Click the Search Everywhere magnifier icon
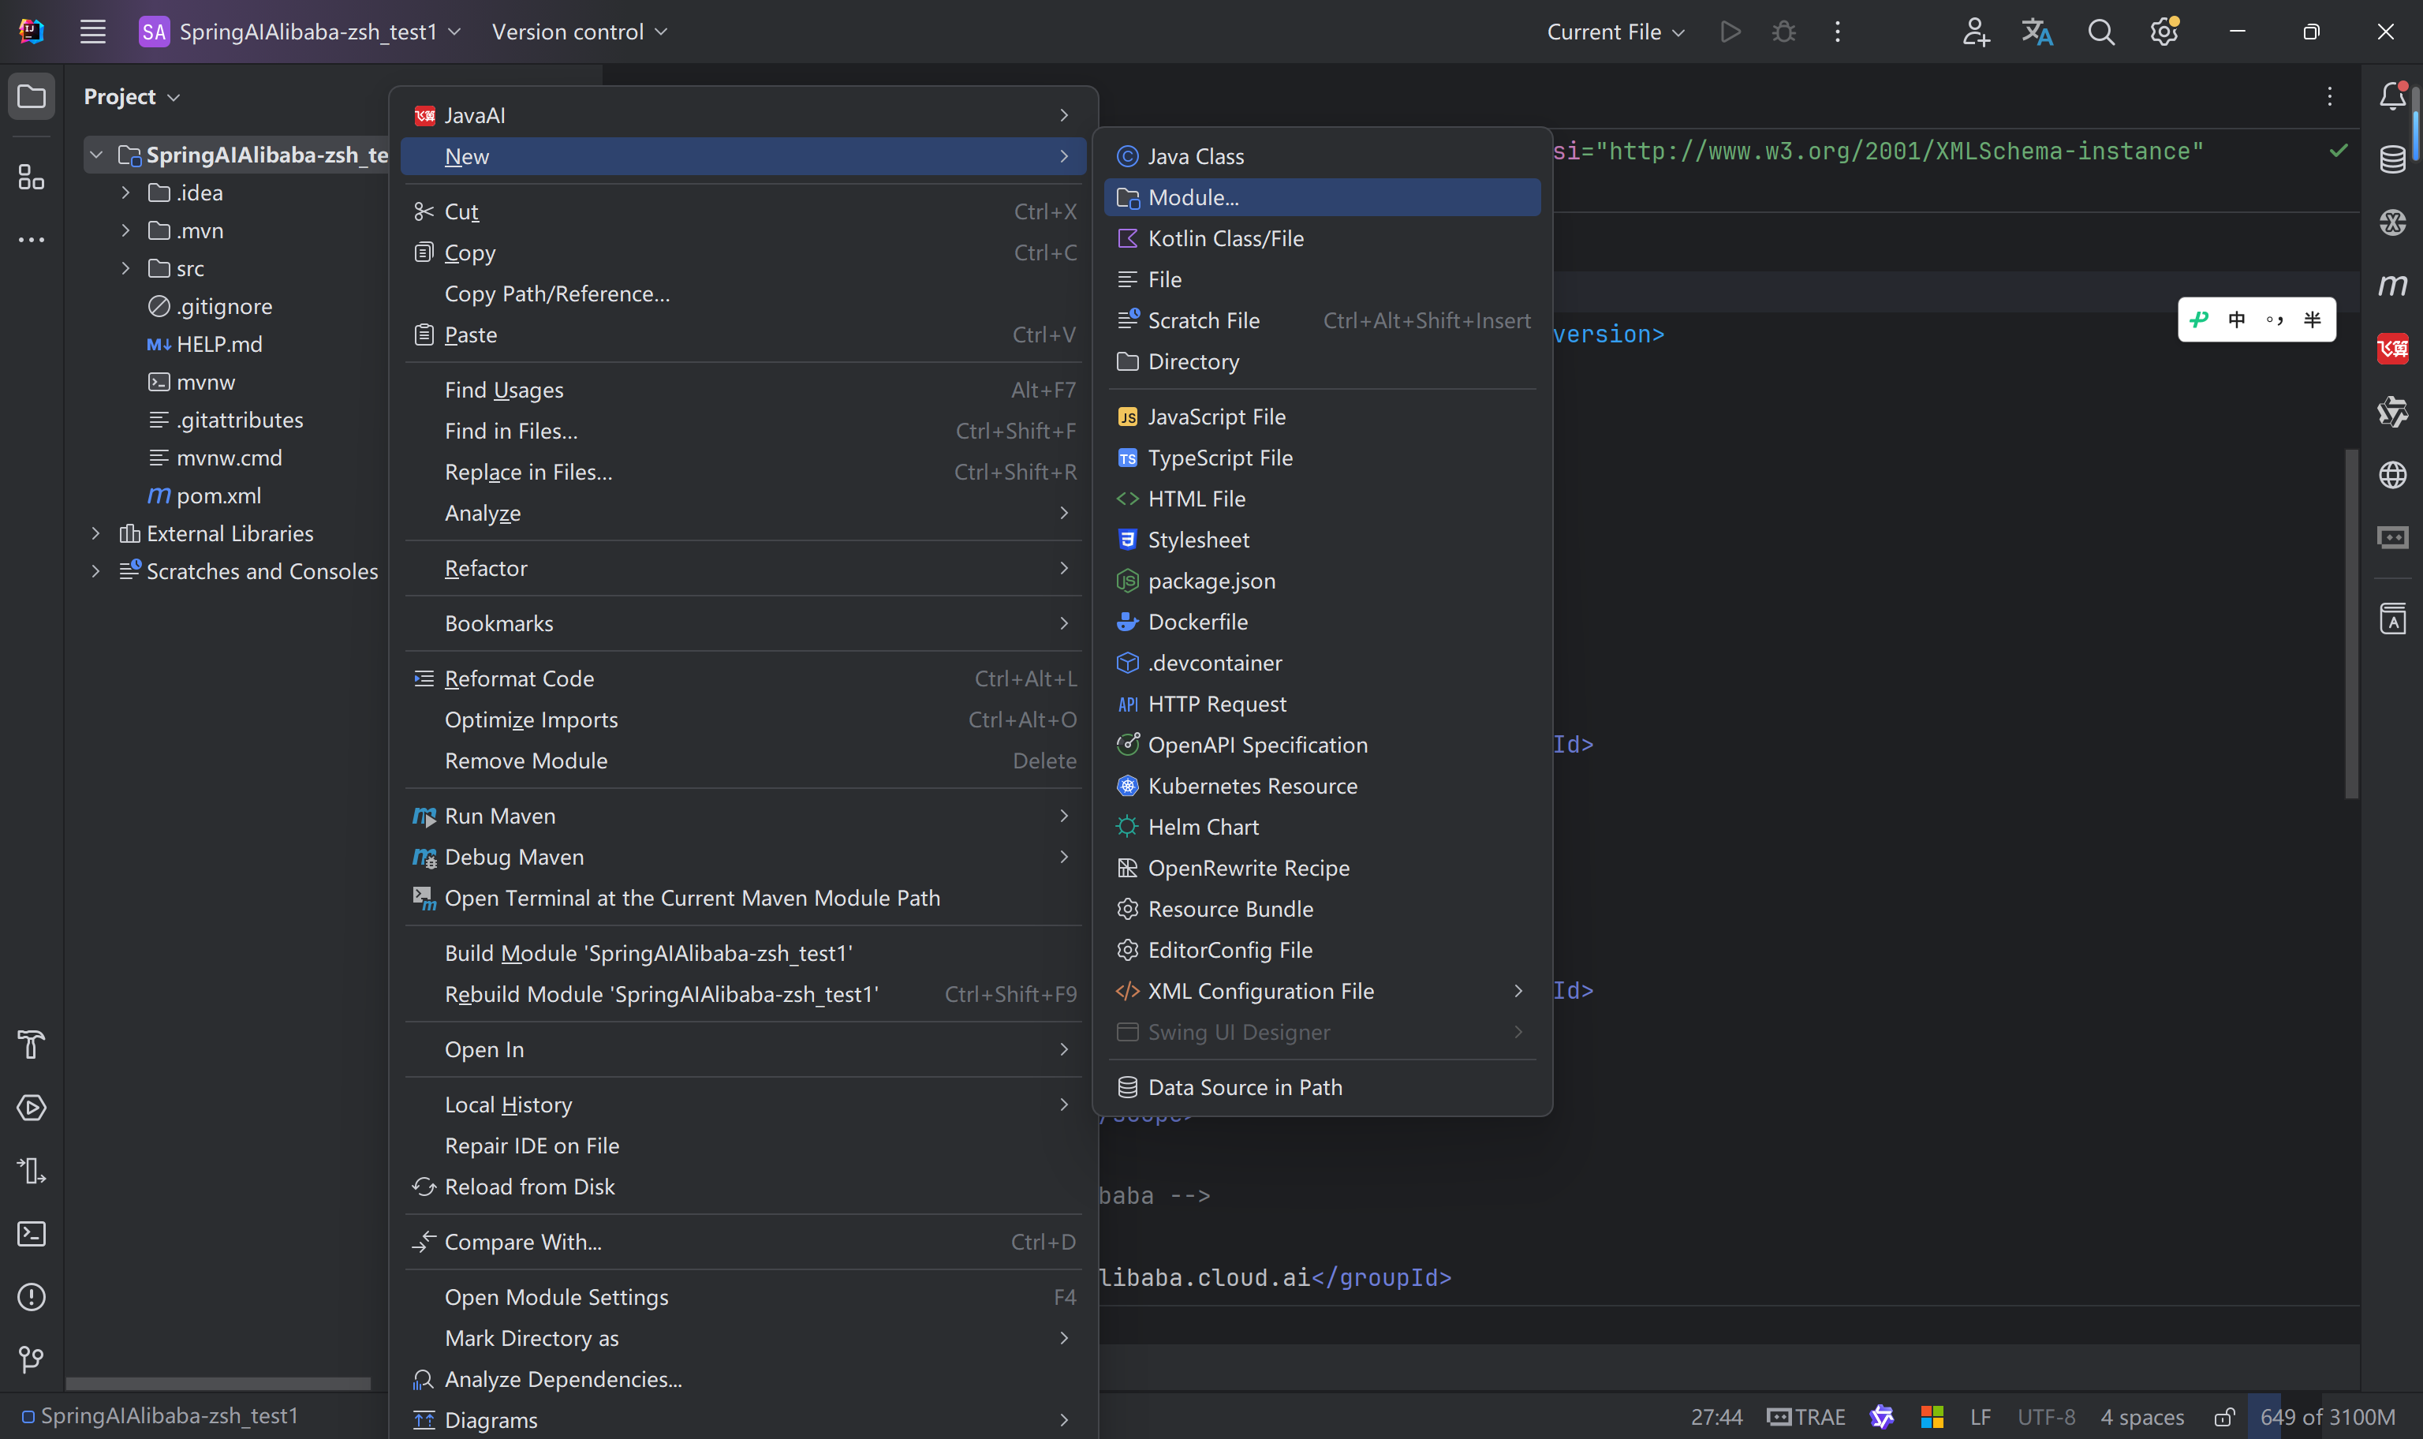The image size is (2423, 1439). (2100, 32)
